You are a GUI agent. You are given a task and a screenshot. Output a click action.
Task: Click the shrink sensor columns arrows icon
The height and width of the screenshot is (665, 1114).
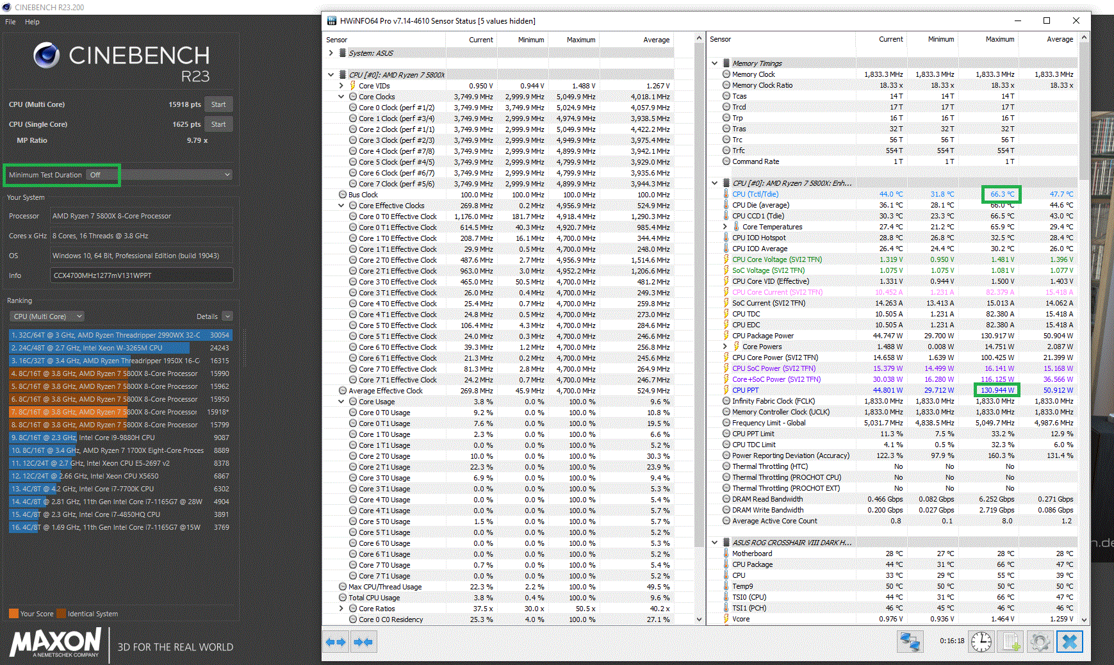point(363,642)
